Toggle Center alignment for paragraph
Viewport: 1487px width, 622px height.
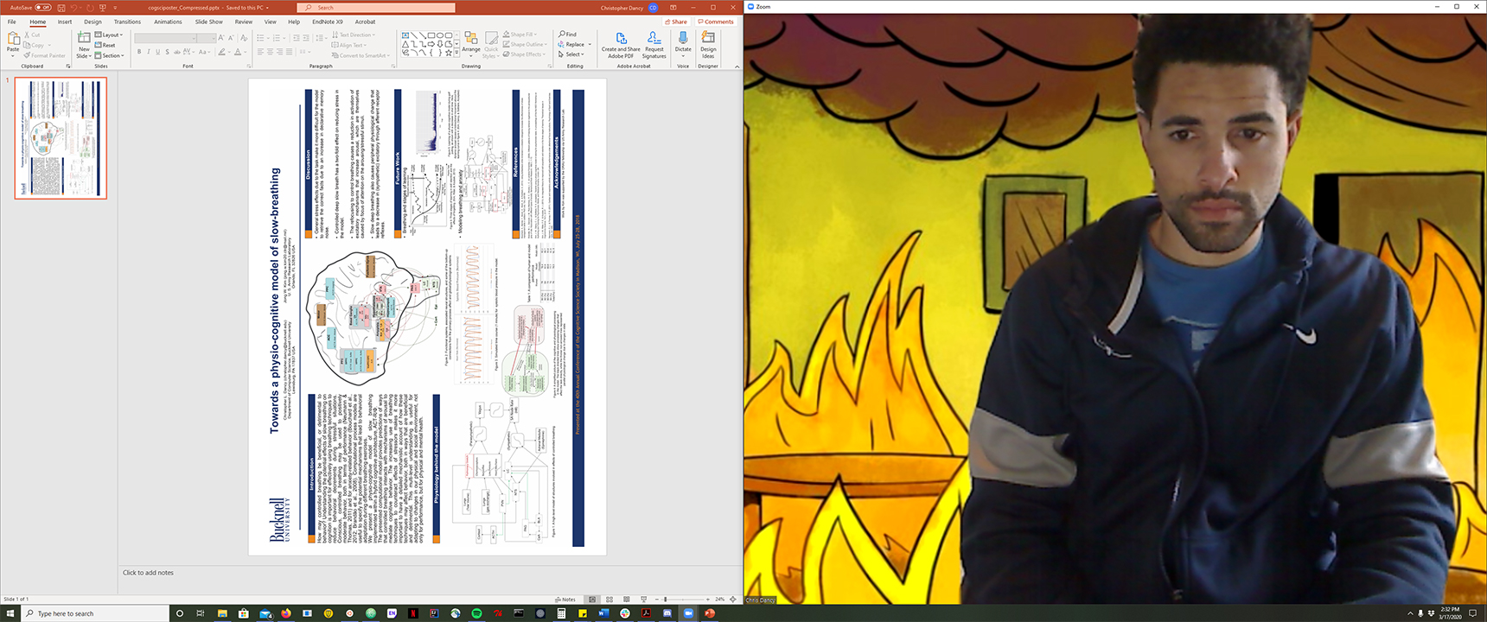(x=271, y=52)
